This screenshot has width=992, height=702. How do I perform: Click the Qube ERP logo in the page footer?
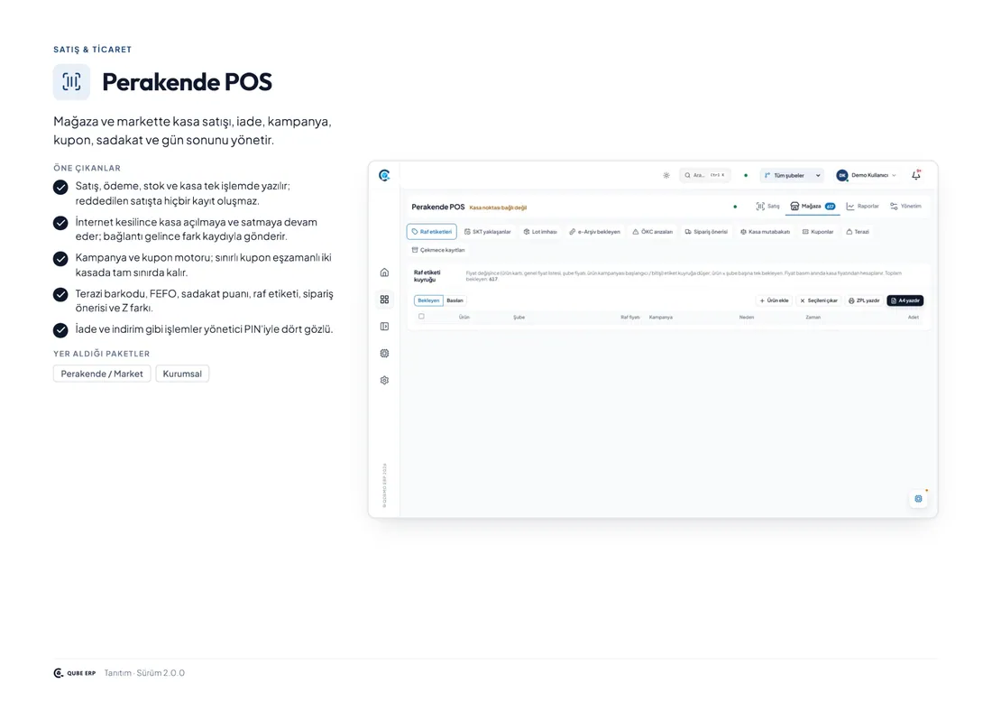(x=75, y=673)
